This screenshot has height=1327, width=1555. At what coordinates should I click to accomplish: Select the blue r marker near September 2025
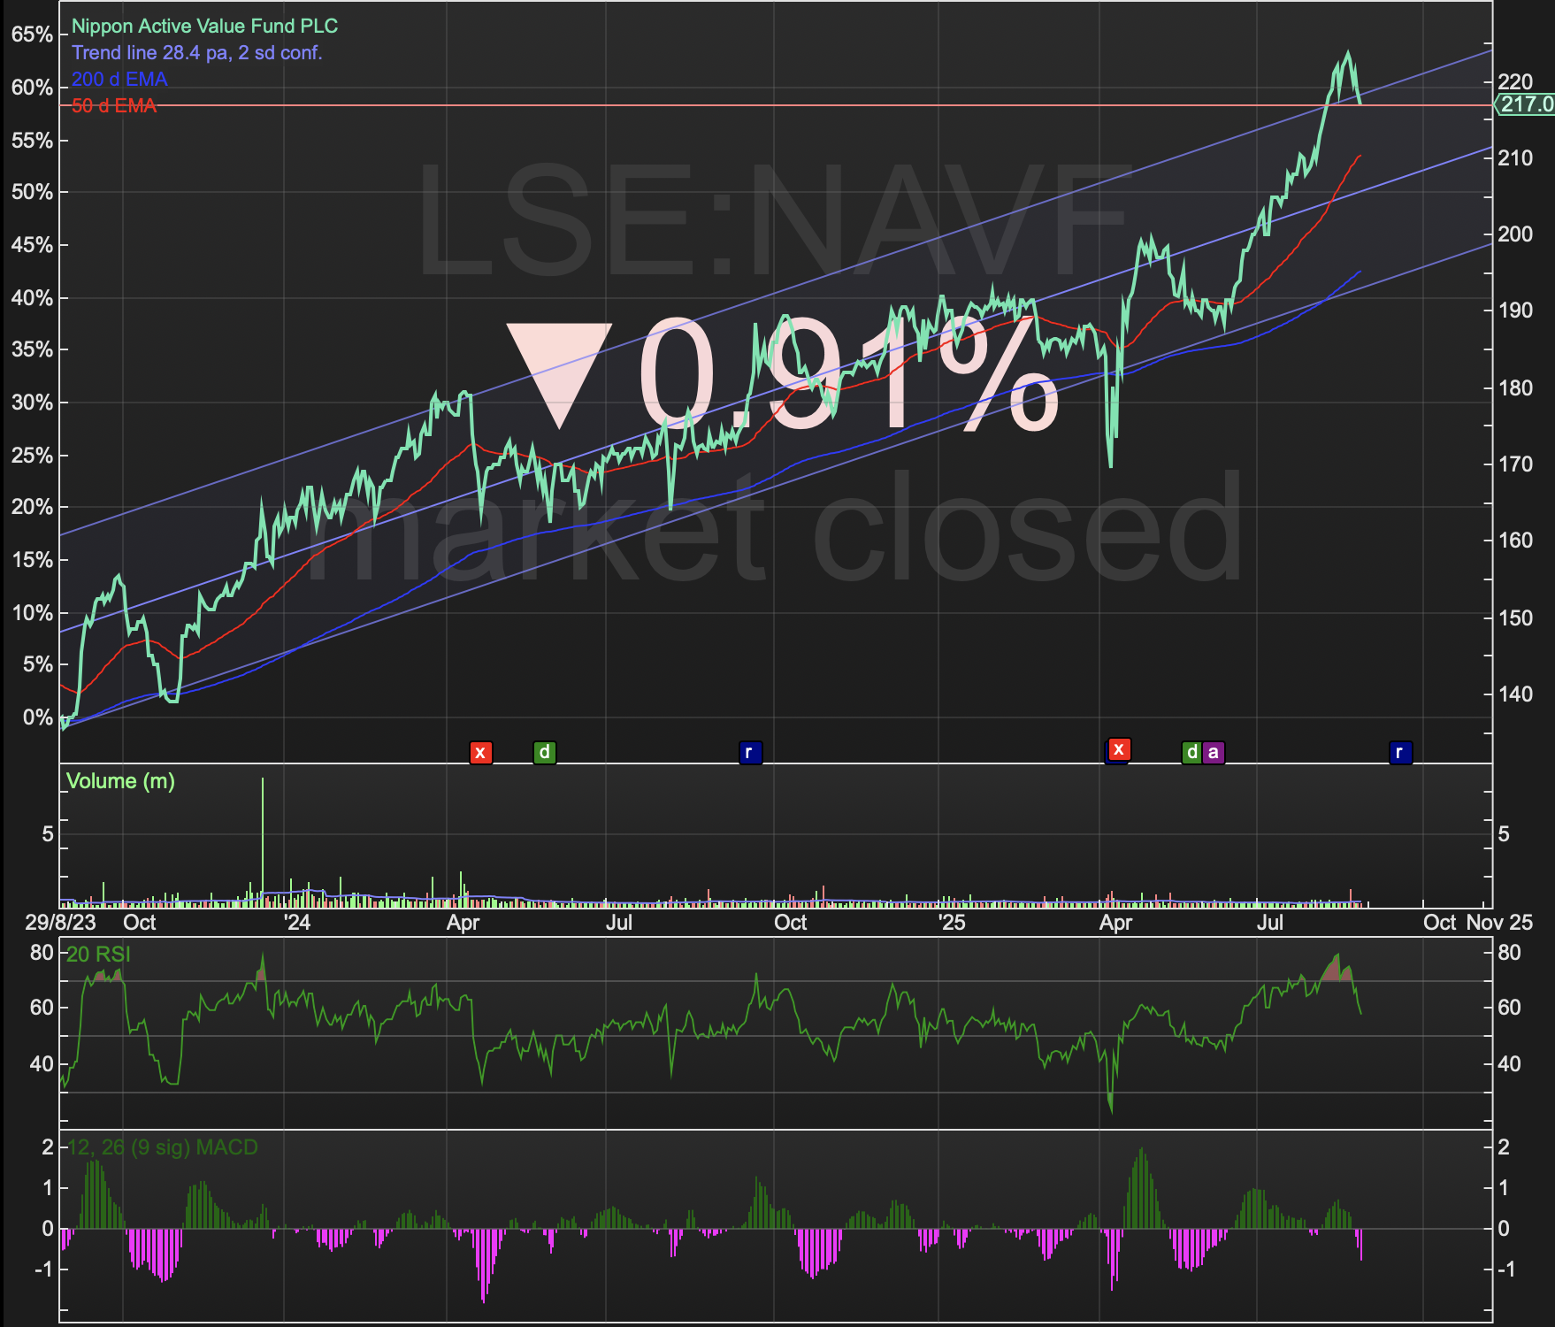point(1400,753)
